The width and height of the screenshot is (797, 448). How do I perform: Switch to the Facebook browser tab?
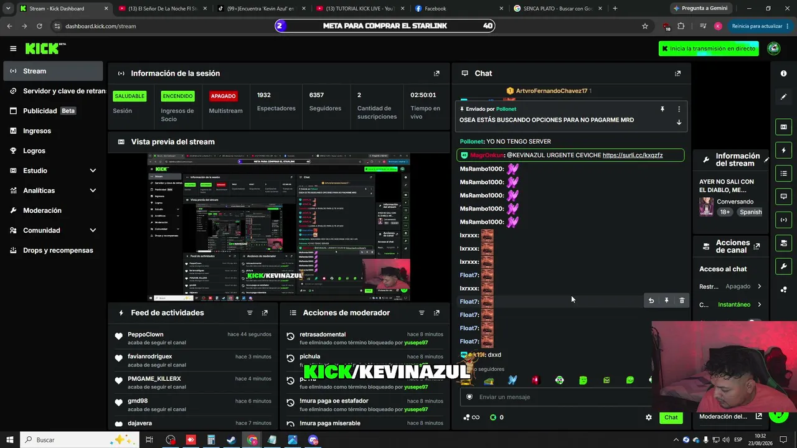coord(459,9)
